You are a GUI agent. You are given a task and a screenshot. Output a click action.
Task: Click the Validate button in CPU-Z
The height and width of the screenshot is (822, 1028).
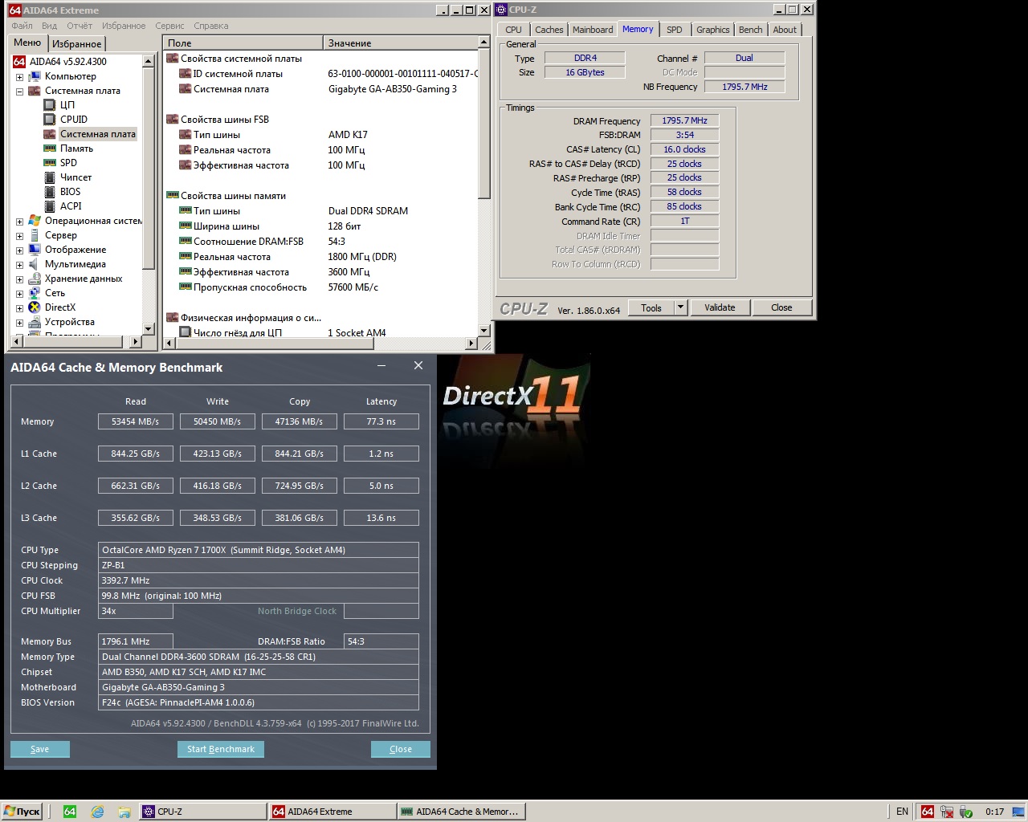[720, 307]
